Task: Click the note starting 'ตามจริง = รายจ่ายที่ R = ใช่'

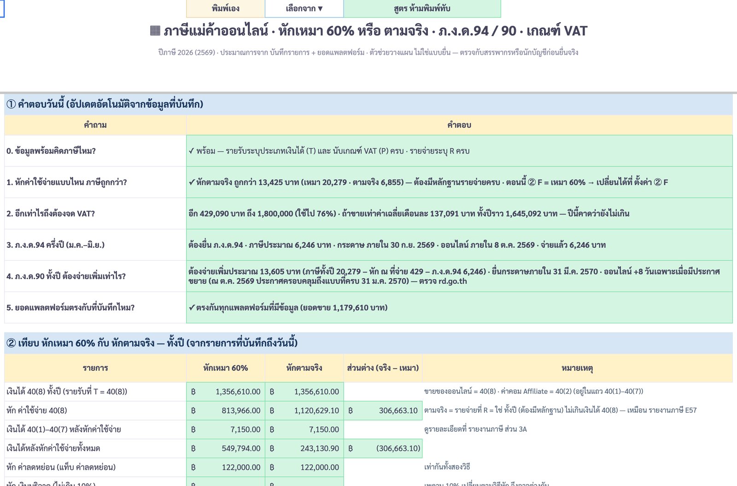Action: click(577, 410)
